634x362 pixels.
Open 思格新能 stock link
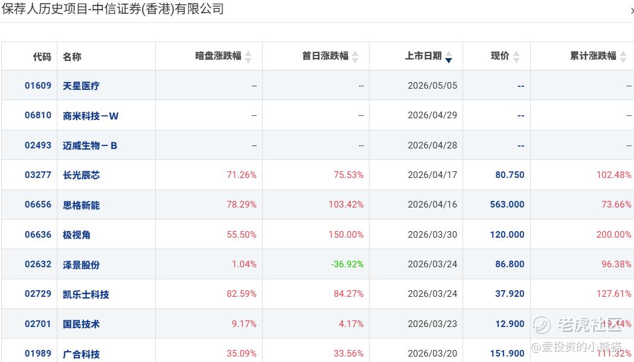click(82, 205)
